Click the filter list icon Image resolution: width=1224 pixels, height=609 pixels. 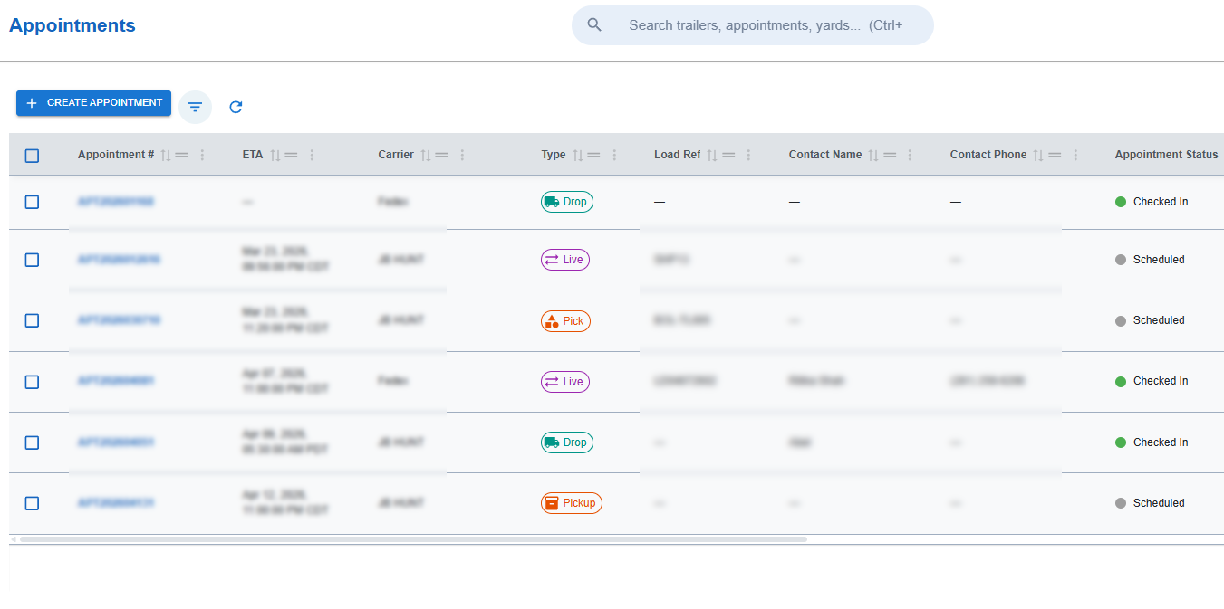tap(195, 107)
